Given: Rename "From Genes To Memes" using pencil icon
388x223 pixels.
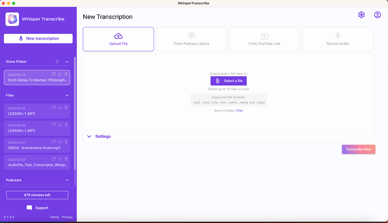Looking at the screenshot, I should (53, 74).
